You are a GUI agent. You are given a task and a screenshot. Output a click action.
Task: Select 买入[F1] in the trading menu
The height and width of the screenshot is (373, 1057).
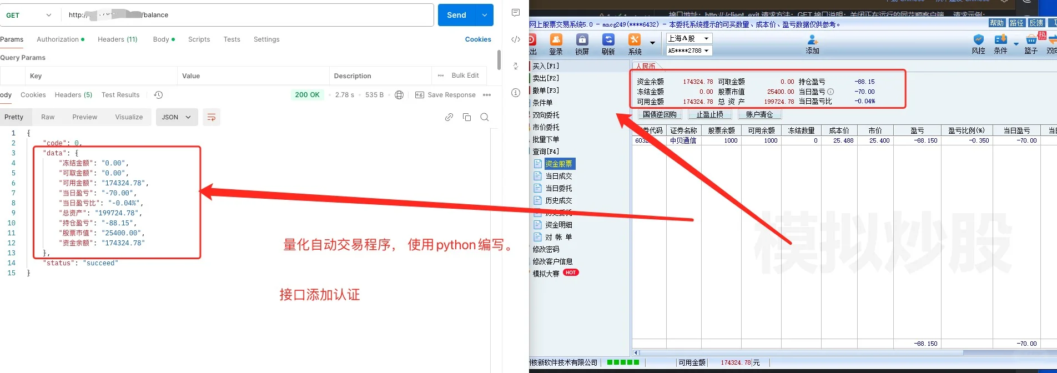pos(546,66)
